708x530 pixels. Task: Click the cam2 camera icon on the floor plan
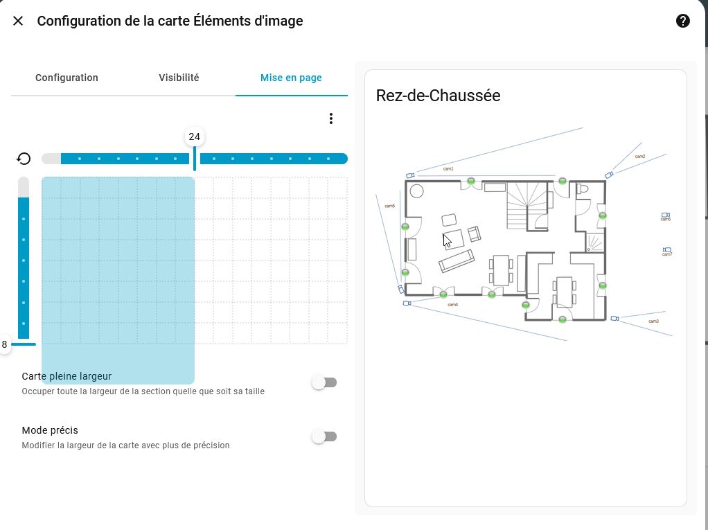click(x=609, y=175)
